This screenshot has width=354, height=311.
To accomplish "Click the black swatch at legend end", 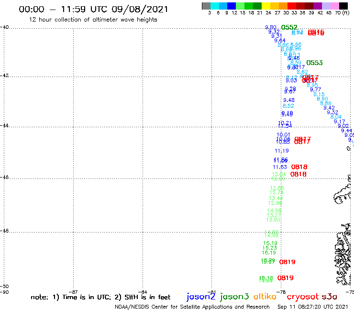I will click(x=343, y=6).
